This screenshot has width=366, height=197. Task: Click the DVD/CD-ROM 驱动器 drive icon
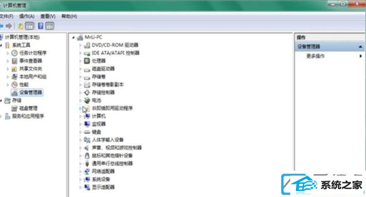[x=87, y=45]
